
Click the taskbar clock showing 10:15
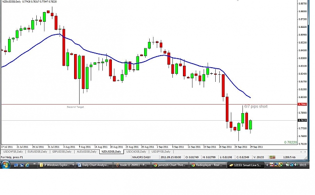[x=303, y=165]
